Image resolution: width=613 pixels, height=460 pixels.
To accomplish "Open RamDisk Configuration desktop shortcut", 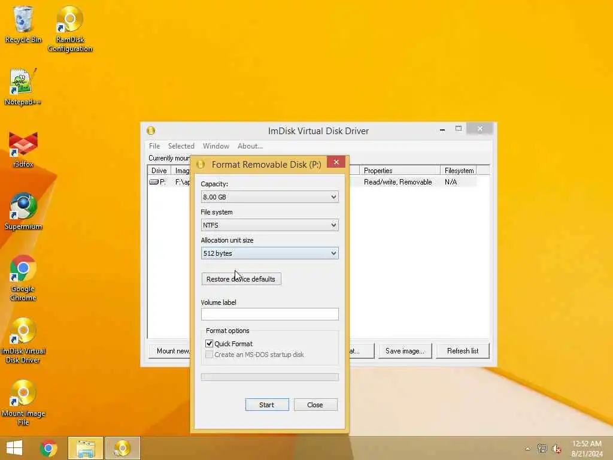I will (70, 29).
